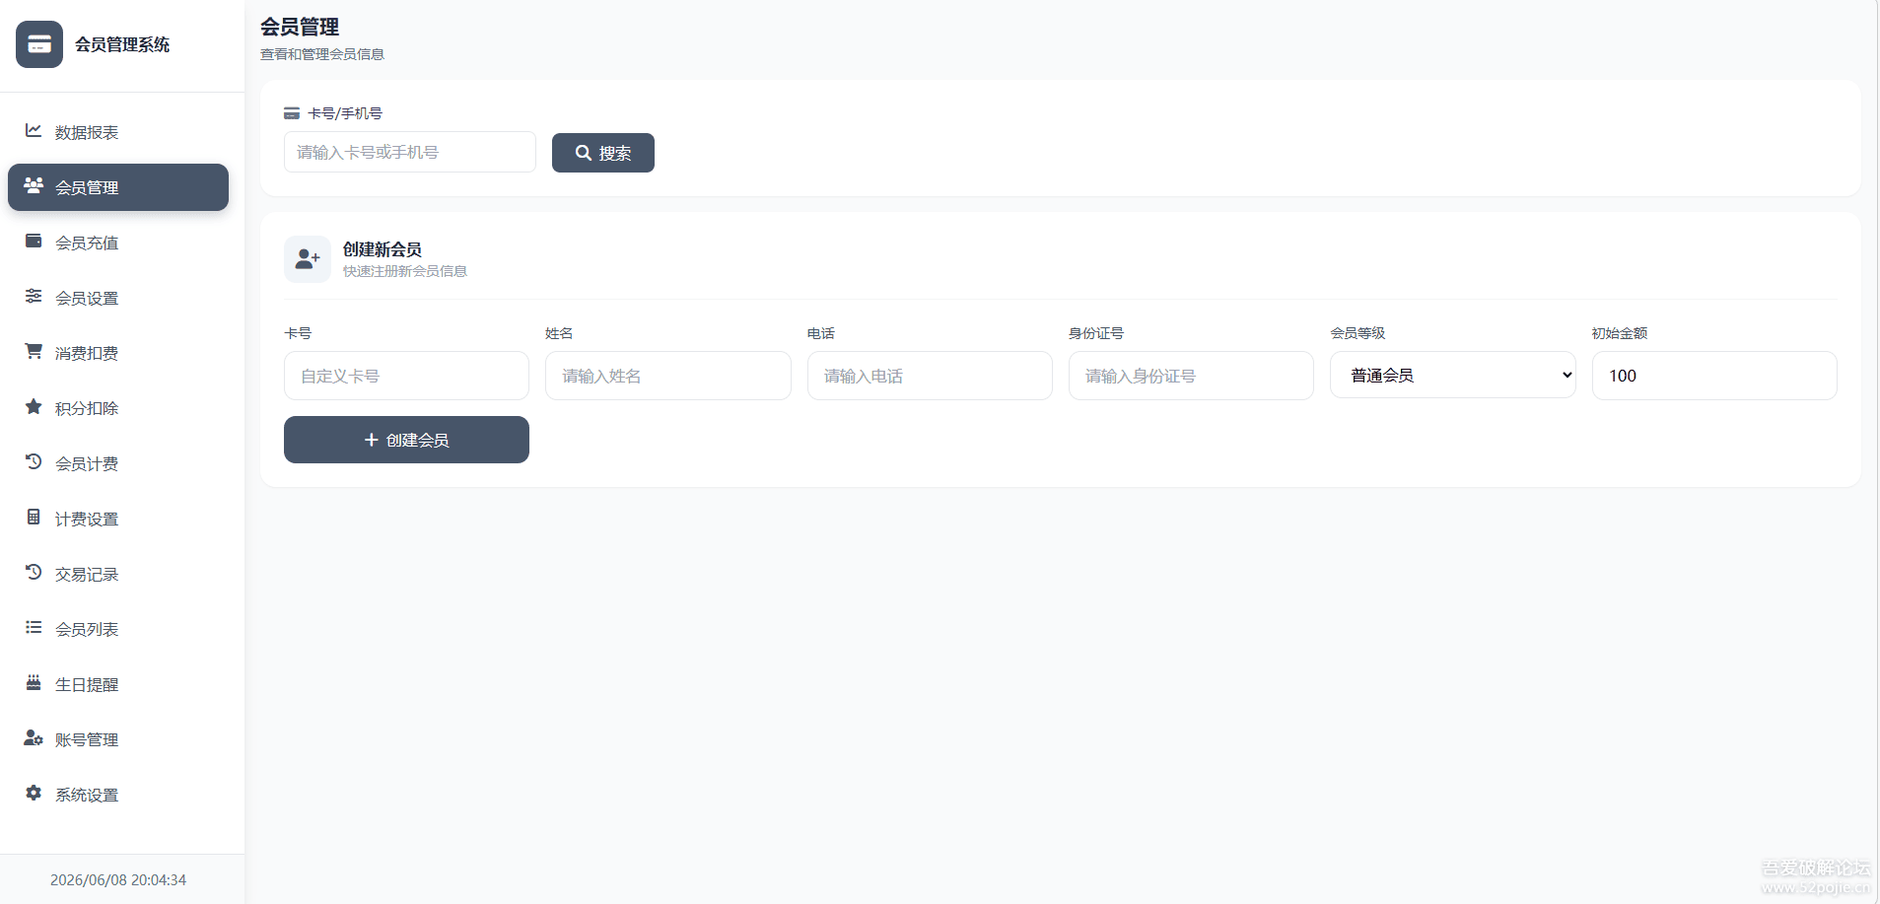Viewport: 1880px width, 904px height.
Task: Open the 积分扣除 section
Action: (x=118, y=408)
